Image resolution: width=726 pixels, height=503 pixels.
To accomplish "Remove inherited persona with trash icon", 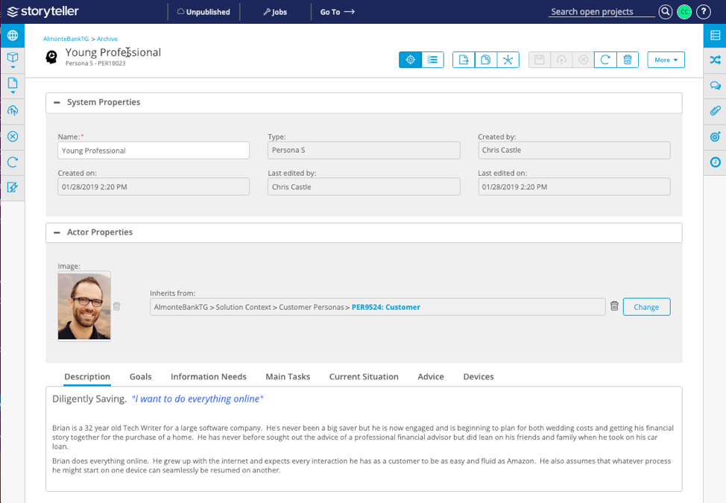I will pyautogui.click(x=614, y=306).
